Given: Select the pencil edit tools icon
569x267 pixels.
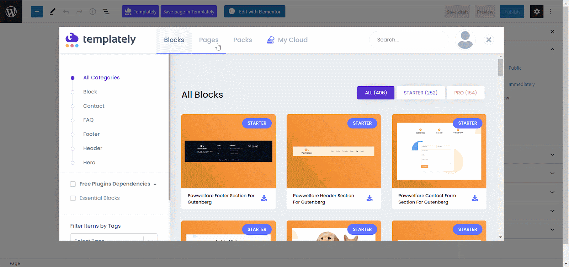Looking at the screenshot, I should pyautogui.click(x=53, y=12).
